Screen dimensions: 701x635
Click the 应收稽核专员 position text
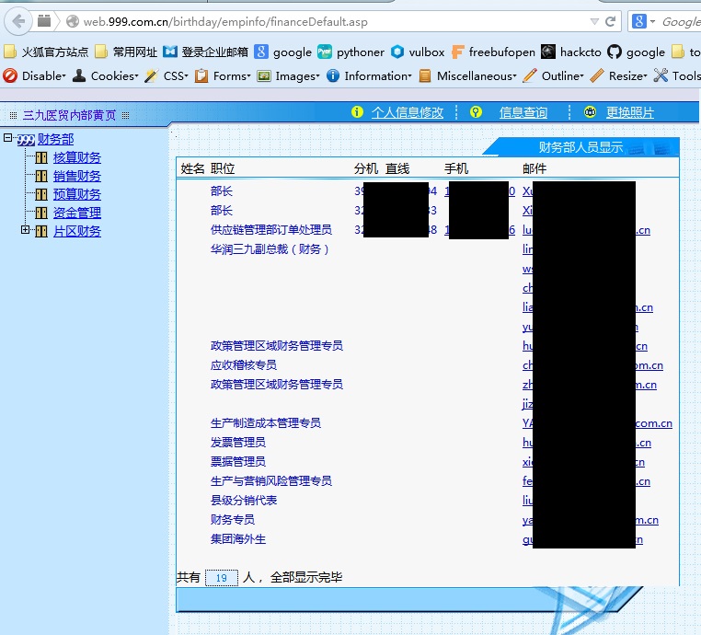243,365
